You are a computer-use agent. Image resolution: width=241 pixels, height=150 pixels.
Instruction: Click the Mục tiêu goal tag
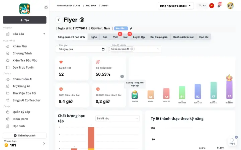(x=121, y=28)
